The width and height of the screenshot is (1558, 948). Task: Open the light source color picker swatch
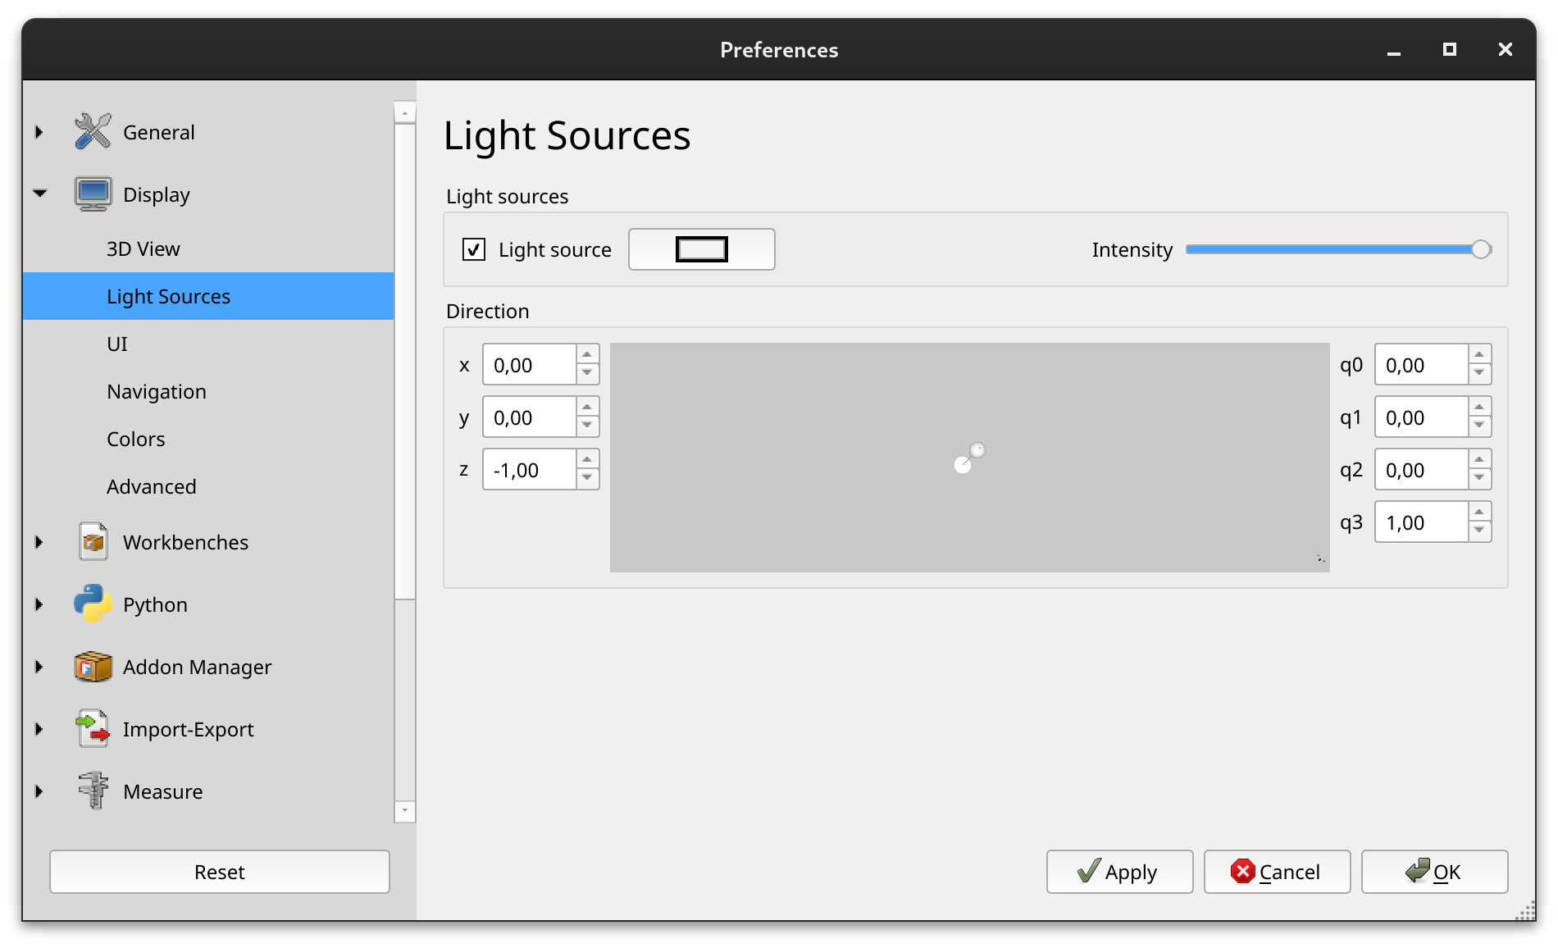(x=701, y=249)
